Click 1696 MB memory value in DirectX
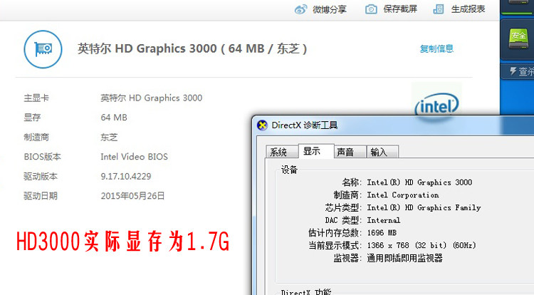534x295 pixels. coord(382,233)
